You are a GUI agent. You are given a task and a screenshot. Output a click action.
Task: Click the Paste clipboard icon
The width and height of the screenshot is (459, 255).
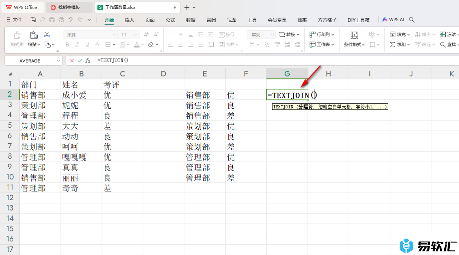point(34,35)
